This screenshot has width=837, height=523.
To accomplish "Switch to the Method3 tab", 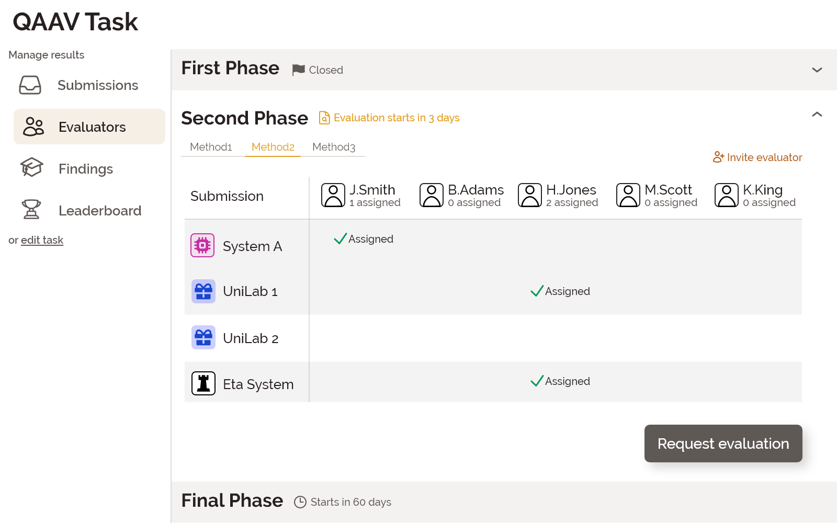I will pyautogui.click(x=334, y=147).
